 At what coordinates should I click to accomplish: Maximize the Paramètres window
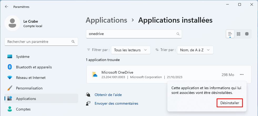tap(240, 5)
